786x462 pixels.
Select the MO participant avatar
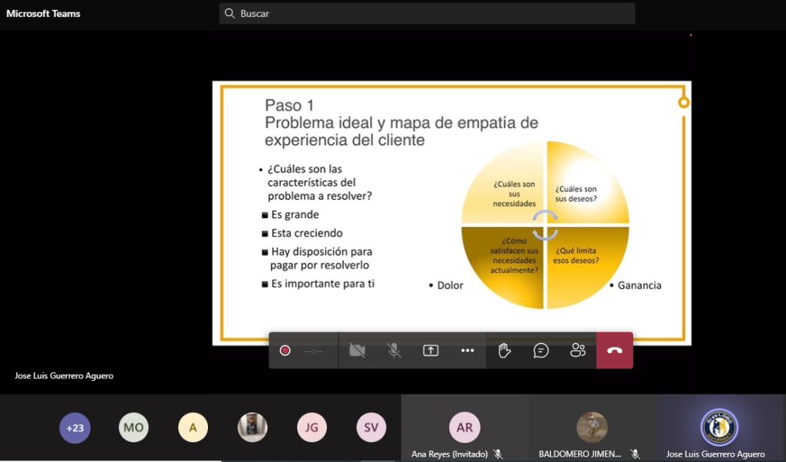[x=134, y=428]
